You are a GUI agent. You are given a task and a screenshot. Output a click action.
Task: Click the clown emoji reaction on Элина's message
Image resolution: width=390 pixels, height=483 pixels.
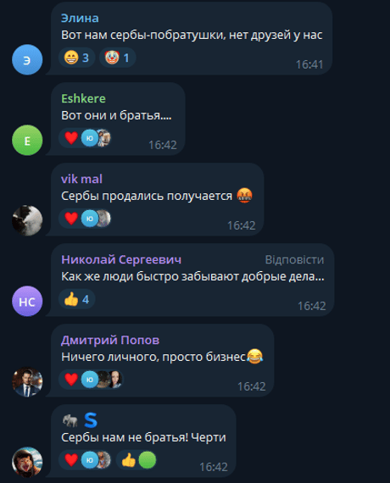(118, 58)
